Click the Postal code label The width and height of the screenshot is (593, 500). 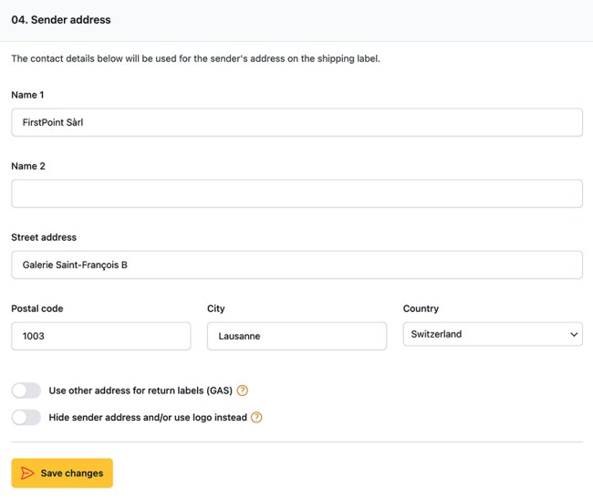tap(37, 308)
